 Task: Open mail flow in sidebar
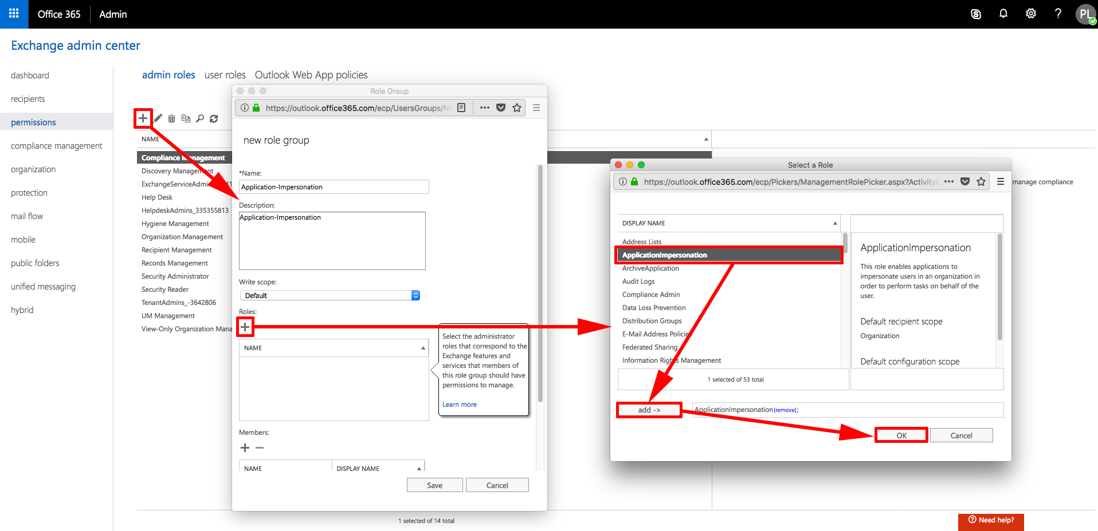pyautogui.click(x=27, y=216)
